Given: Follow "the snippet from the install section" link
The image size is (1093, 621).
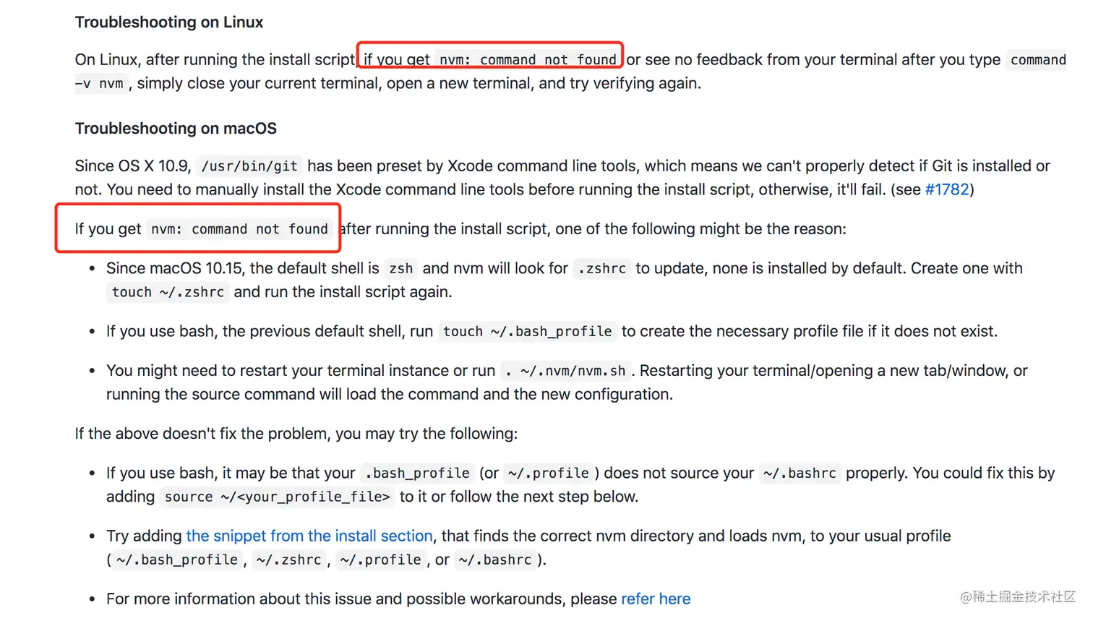Looking at the screenshot, I should tap(309, 536).
